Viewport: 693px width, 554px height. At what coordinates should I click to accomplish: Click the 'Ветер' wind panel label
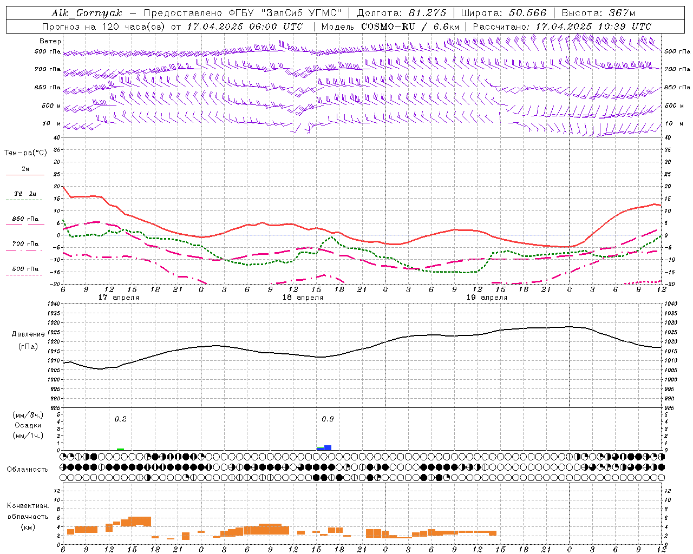click(x=50, y=41)
